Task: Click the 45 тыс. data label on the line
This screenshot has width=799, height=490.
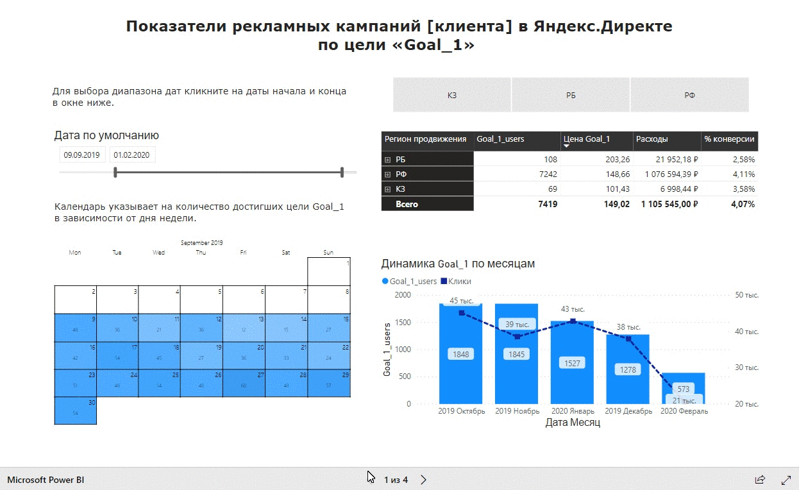Action: tap(461, 301)
